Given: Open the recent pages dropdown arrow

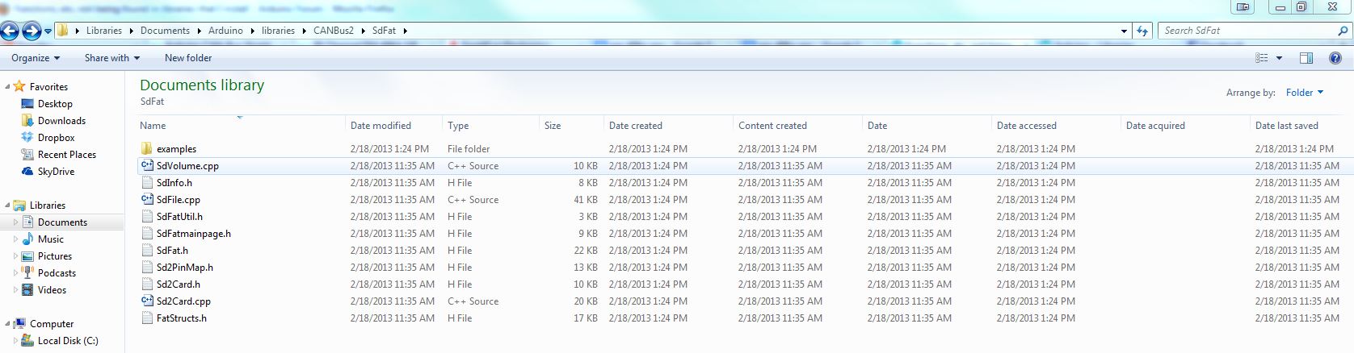Looking at the screenshot, I should pyautogui.click(x=48, y=31).
